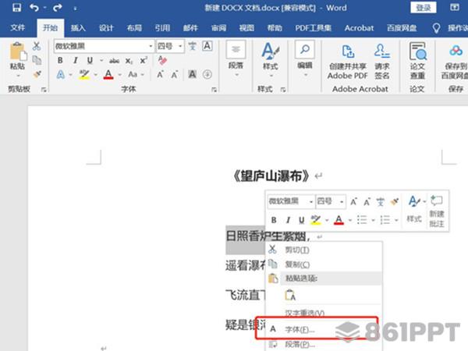Select 复制(C) in the context menu
This screenshot has height=351, width=468.
coord(297,264)
